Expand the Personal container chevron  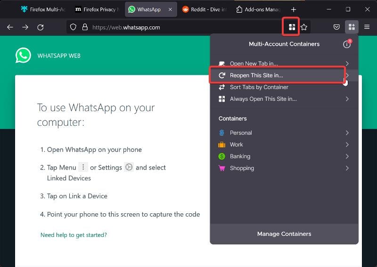(x=347, y=133)
